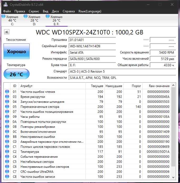Click status icon for Частота ошибок позиционирования

tap(7, 111)
